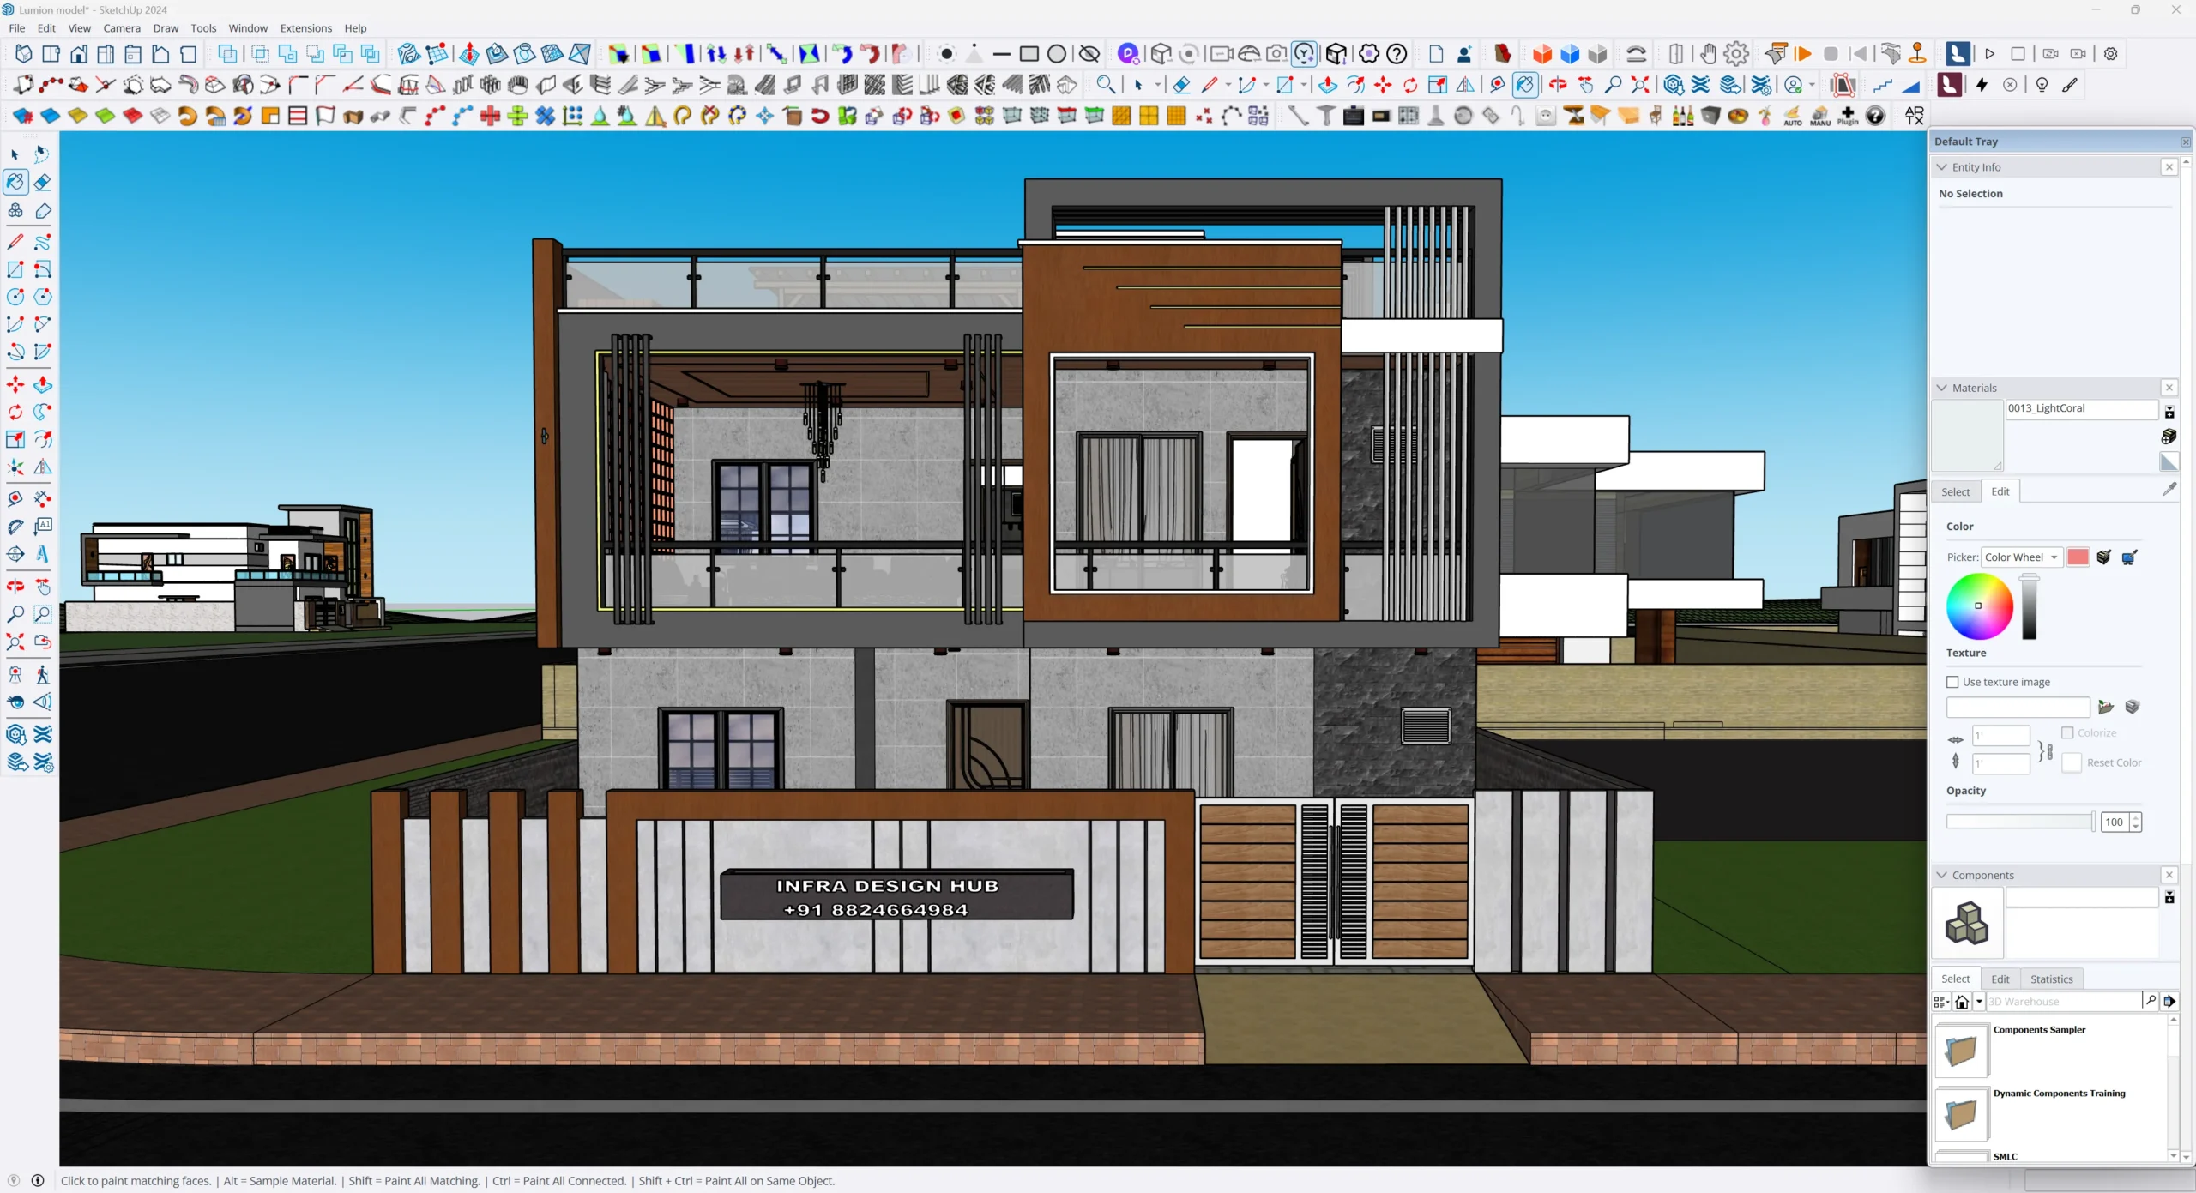Open Components Edit tab
This screenshot has height=1193, width=2196.
pyautogui.click(x=2000, y=979)
